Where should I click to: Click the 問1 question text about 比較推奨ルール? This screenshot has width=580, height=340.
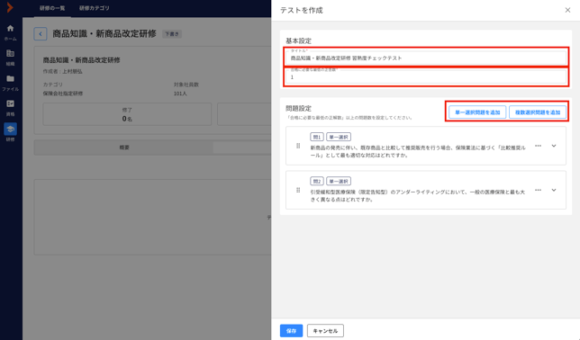[418, 151]
